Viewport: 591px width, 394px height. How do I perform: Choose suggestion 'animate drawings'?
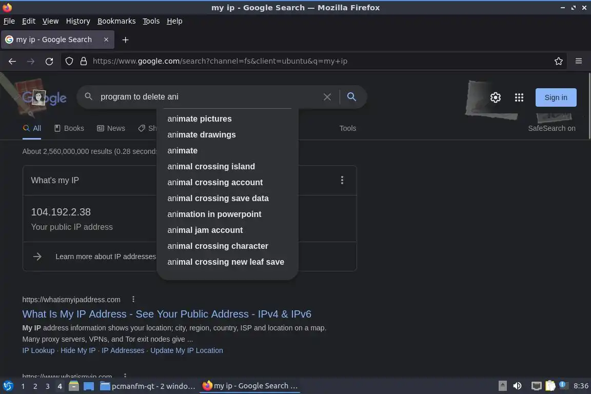pyautogui.click(x=227, y=134)
